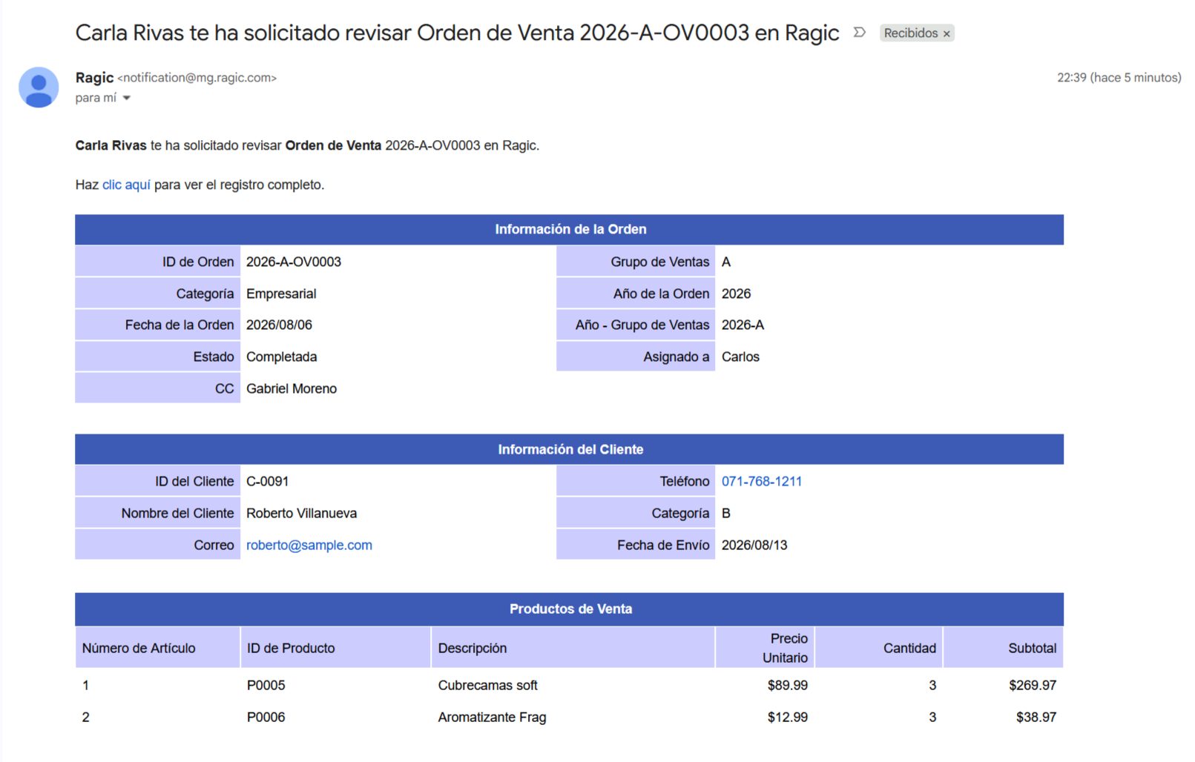Viewport: 1195px width, 762px height.
Task: Click product ID 'P0005'
Action: tap(266, 685)
